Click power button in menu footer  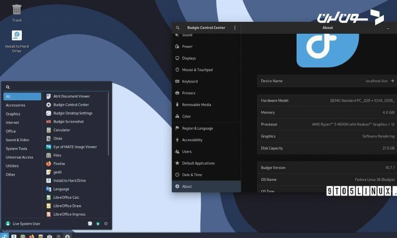[x=106, y=224]
